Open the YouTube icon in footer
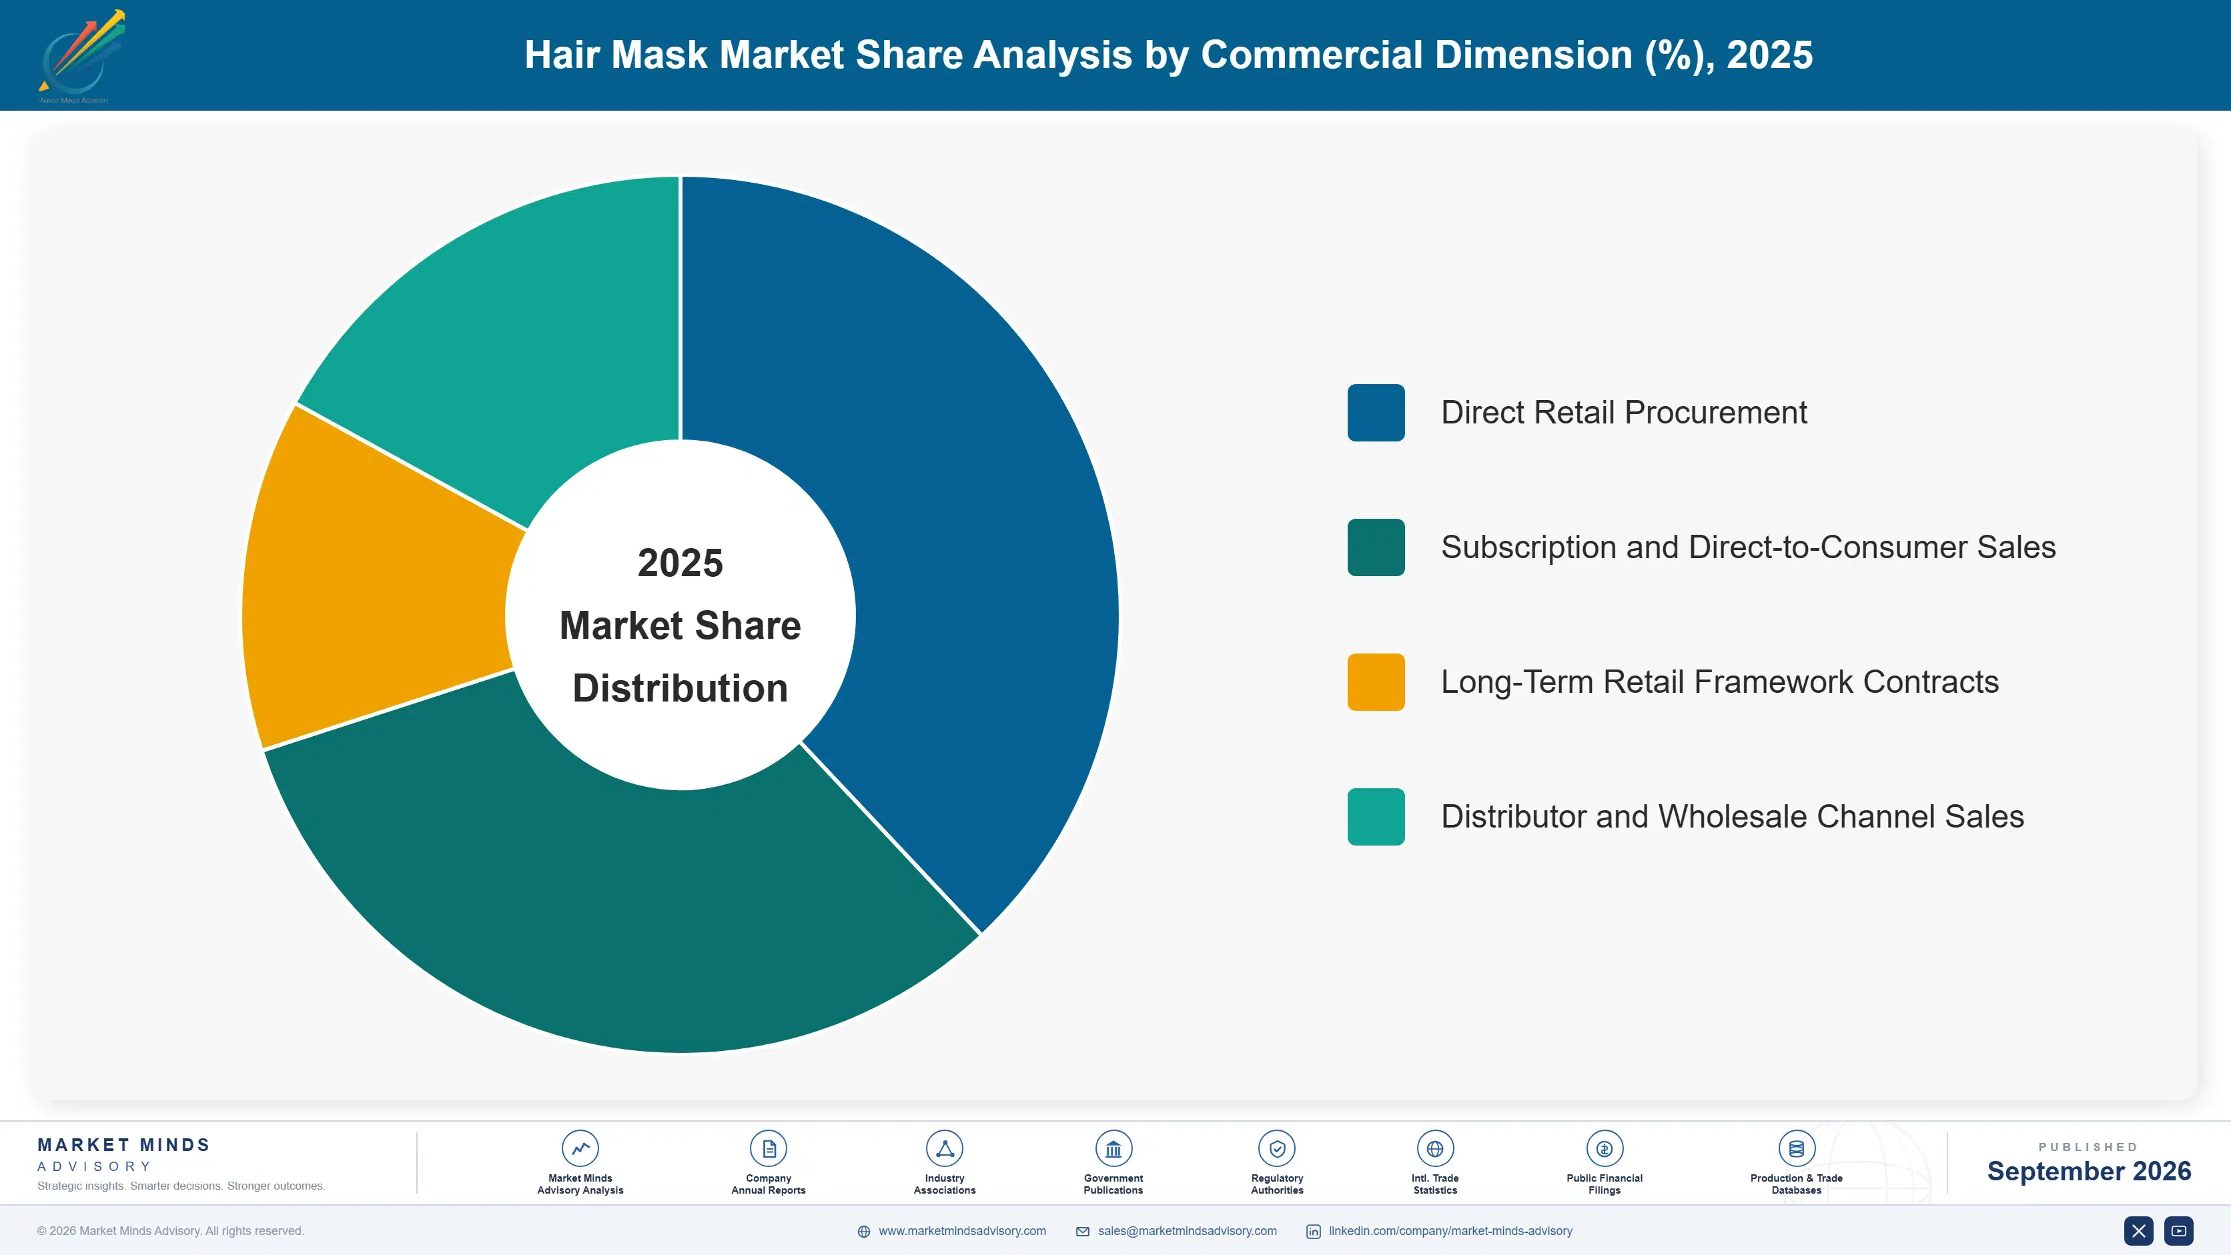 (2178, 1231)
